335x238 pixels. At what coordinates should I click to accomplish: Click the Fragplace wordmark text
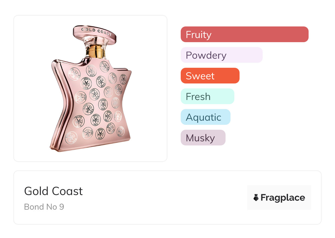(x=283, y=198)
